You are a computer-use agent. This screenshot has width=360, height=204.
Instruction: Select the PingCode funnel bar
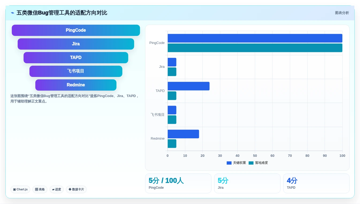[x=76, y=30]
